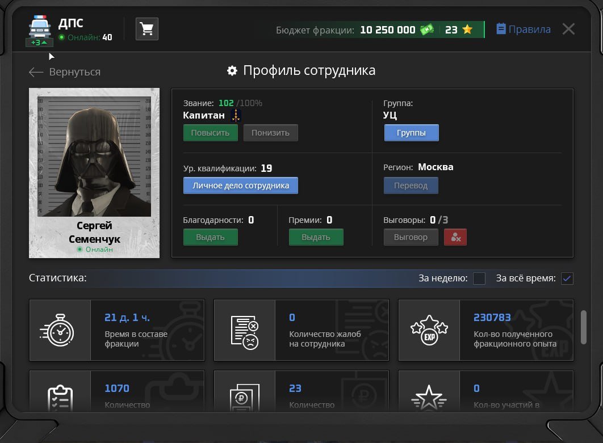Toggle the 'За всё время' checkbox
This screenshot has width=603, height=443.
567,279
